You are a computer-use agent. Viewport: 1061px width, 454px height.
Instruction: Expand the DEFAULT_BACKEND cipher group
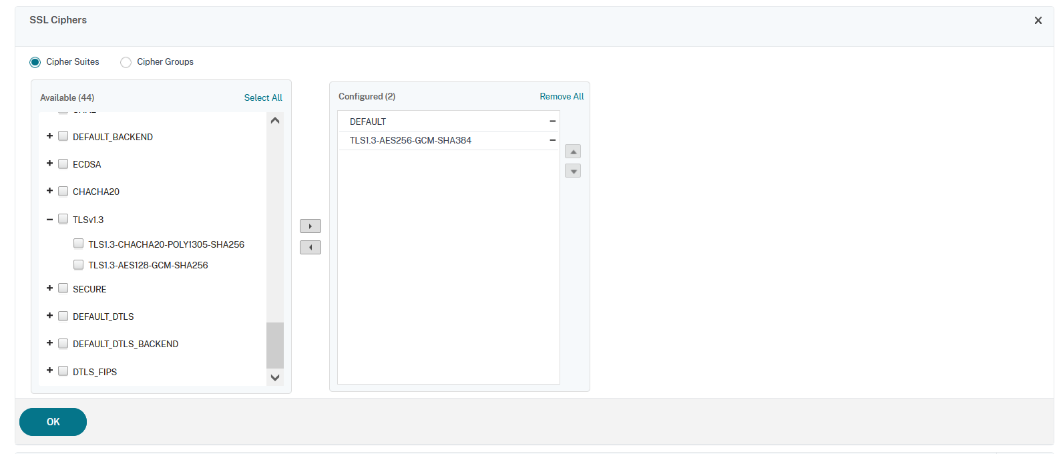pyautogui.click(x=49, y=136)
